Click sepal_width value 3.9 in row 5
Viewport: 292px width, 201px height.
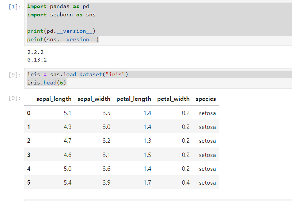(x=106, y=183)
